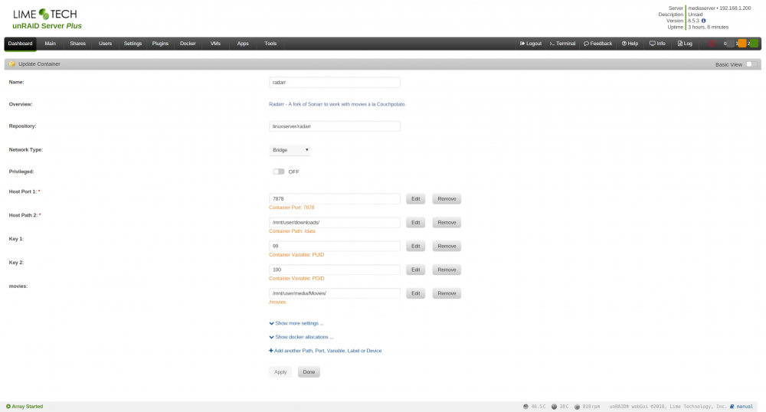This screenshot has width=766, height=412.
Task: Edit Key 1 PUID variable
Action: tap(416, 246)
